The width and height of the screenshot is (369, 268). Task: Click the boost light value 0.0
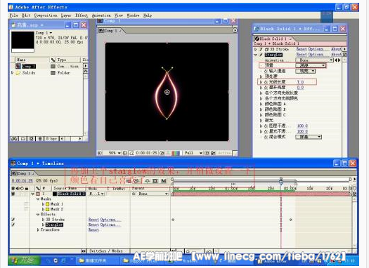pyautogui.click(x=300, y=88)
